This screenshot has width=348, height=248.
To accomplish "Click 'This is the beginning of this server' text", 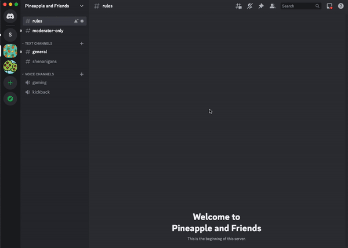I will coord(216,239).
